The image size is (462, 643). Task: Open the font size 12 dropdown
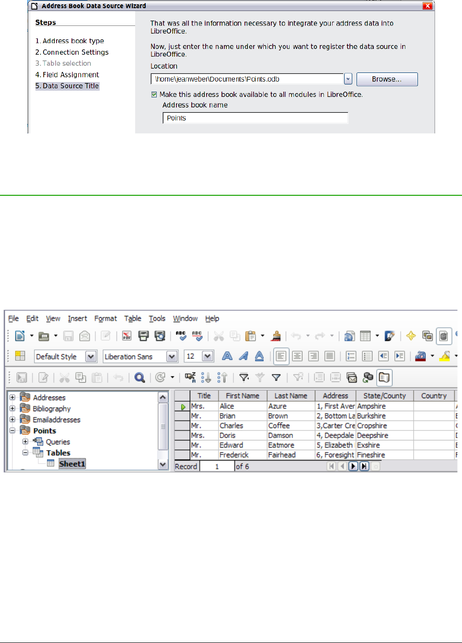tap(208, 357)
